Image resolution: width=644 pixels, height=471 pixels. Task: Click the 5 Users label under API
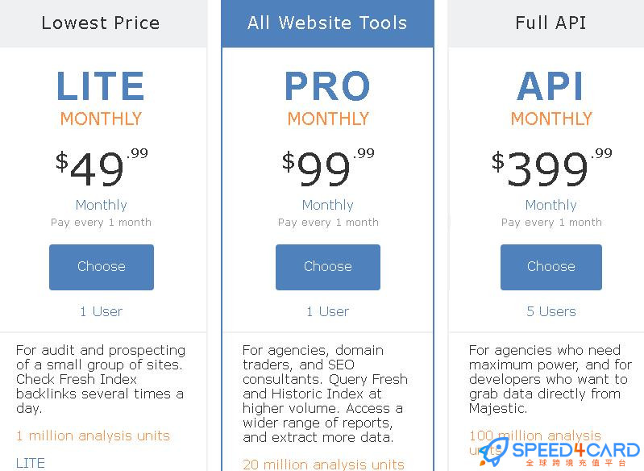[551, 311]
